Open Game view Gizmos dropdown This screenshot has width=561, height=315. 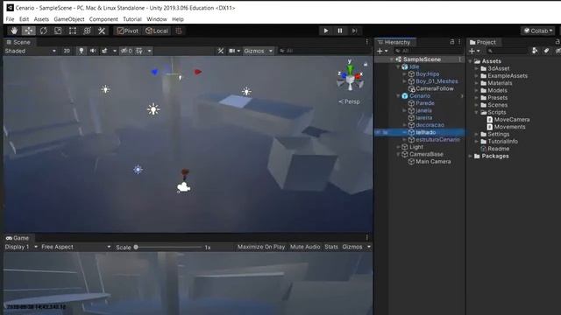356,247
